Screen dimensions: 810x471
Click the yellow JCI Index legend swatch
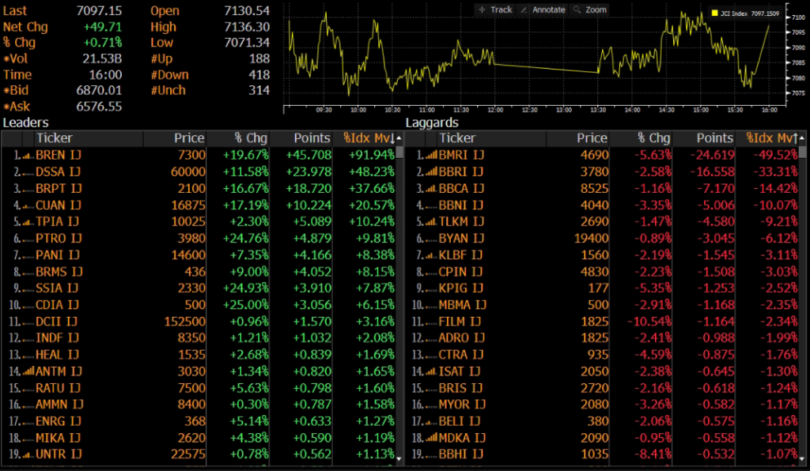tap(715, 13)
